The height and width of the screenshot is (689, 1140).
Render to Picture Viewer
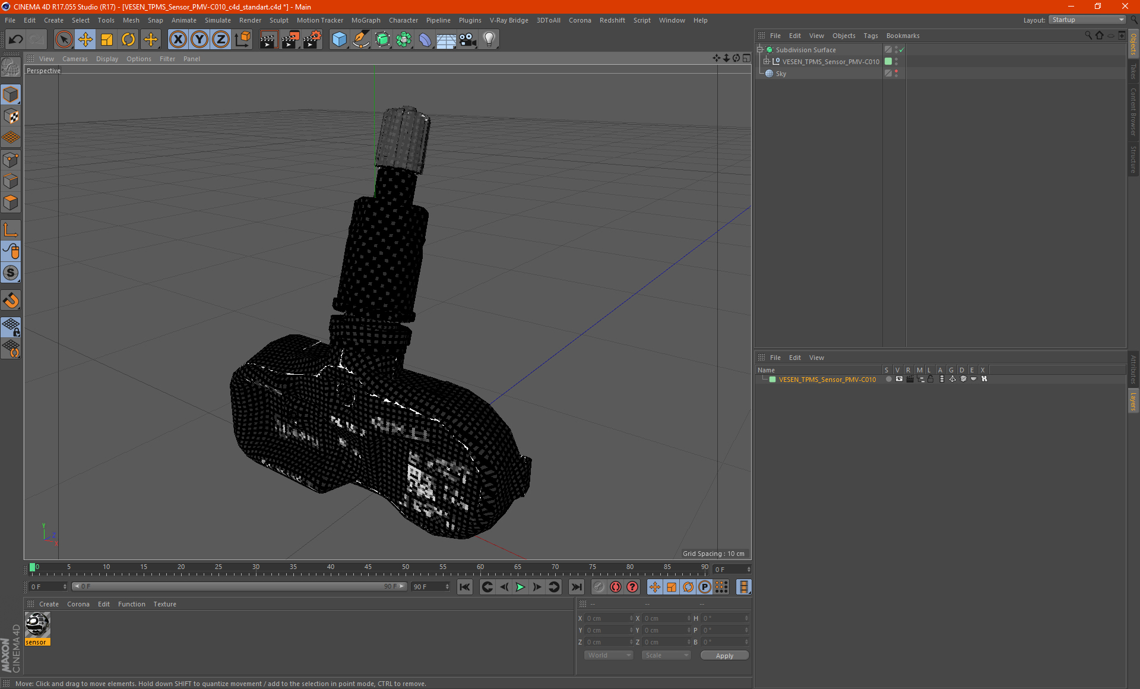point(290,40)
